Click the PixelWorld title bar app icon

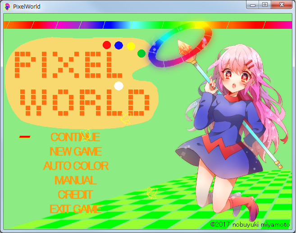pos(7,6)
